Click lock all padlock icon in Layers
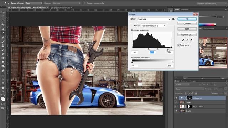Screen dimensions: 228x128 click(196, 94)
